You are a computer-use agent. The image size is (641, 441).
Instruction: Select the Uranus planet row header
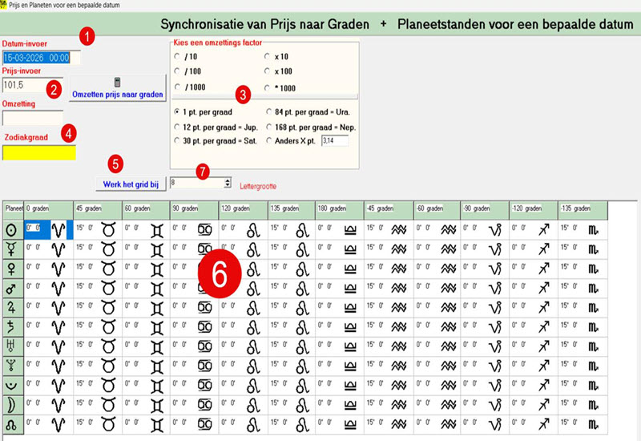click(13, 347)
